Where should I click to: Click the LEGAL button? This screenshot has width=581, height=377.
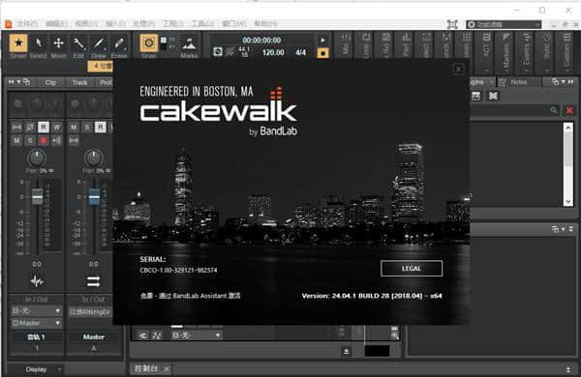(412, 268)
